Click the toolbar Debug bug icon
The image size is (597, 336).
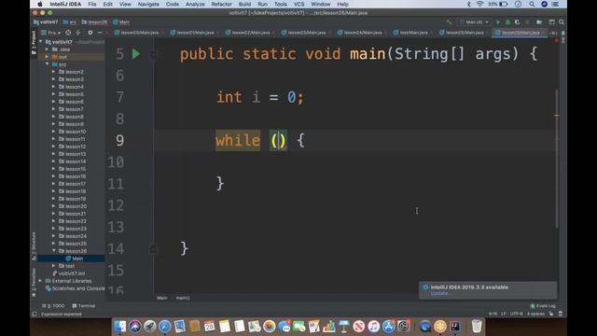tap(507, 22)
